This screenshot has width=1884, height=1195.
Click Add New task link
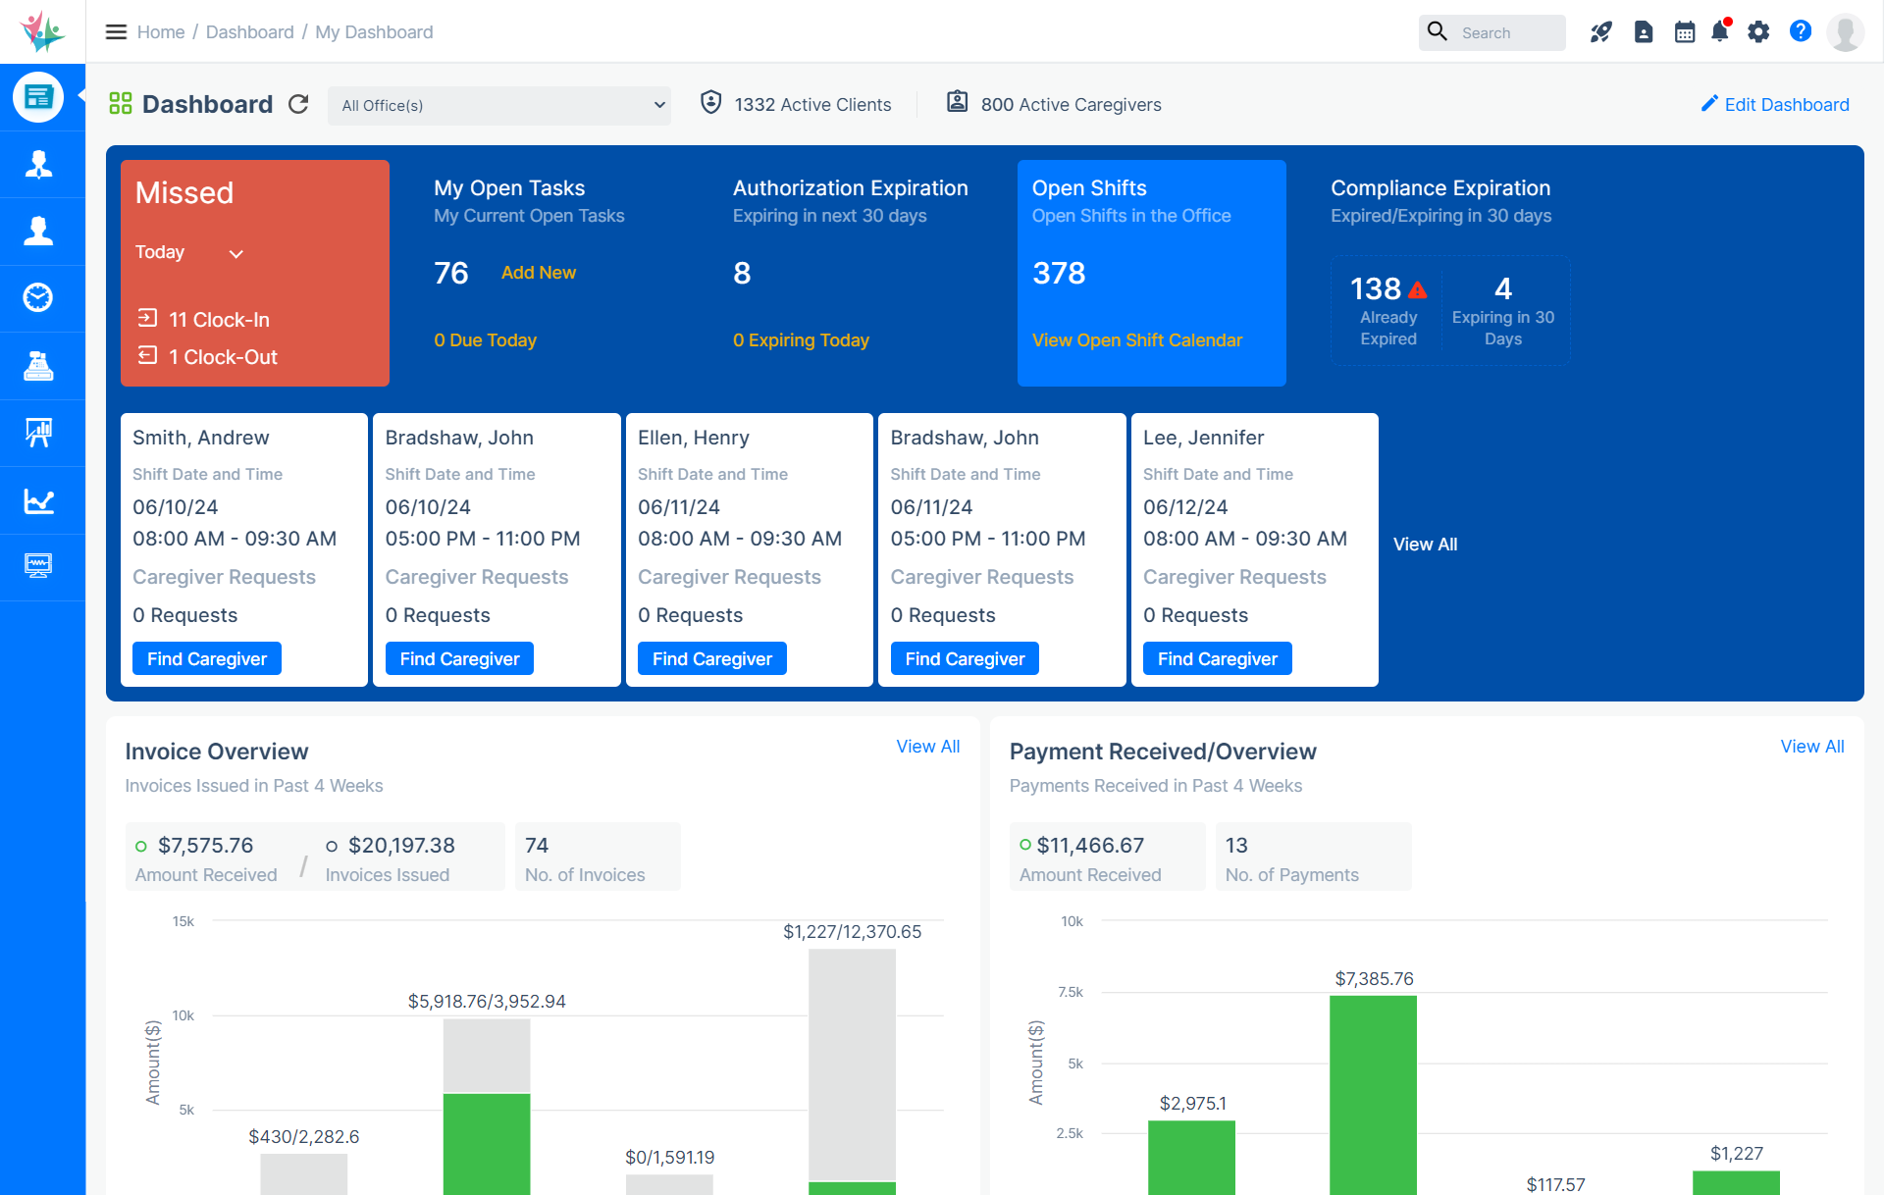(x=539, y=273)
